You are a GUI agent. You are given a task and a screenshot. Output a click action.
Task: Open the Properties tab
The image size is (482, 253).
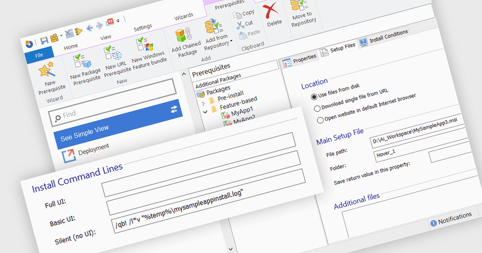pyautogui.click(x=300, y=61)
